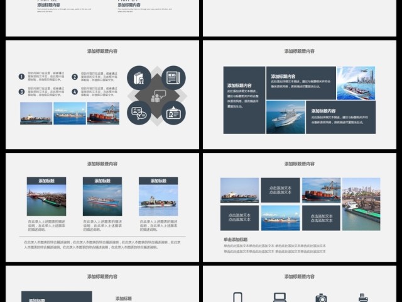Viewport: 402px width, 302px height.
Task: Click 添加标题 header above blue-sky ship photo
Action: pyautogui.click(x=158, y=181)
